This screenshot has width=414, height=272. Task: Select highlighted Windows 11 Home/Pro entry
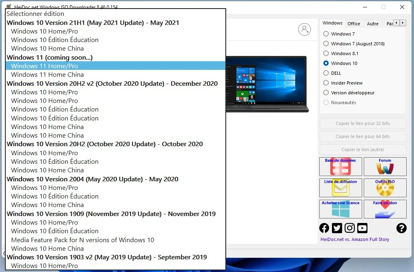coord(116,66)
